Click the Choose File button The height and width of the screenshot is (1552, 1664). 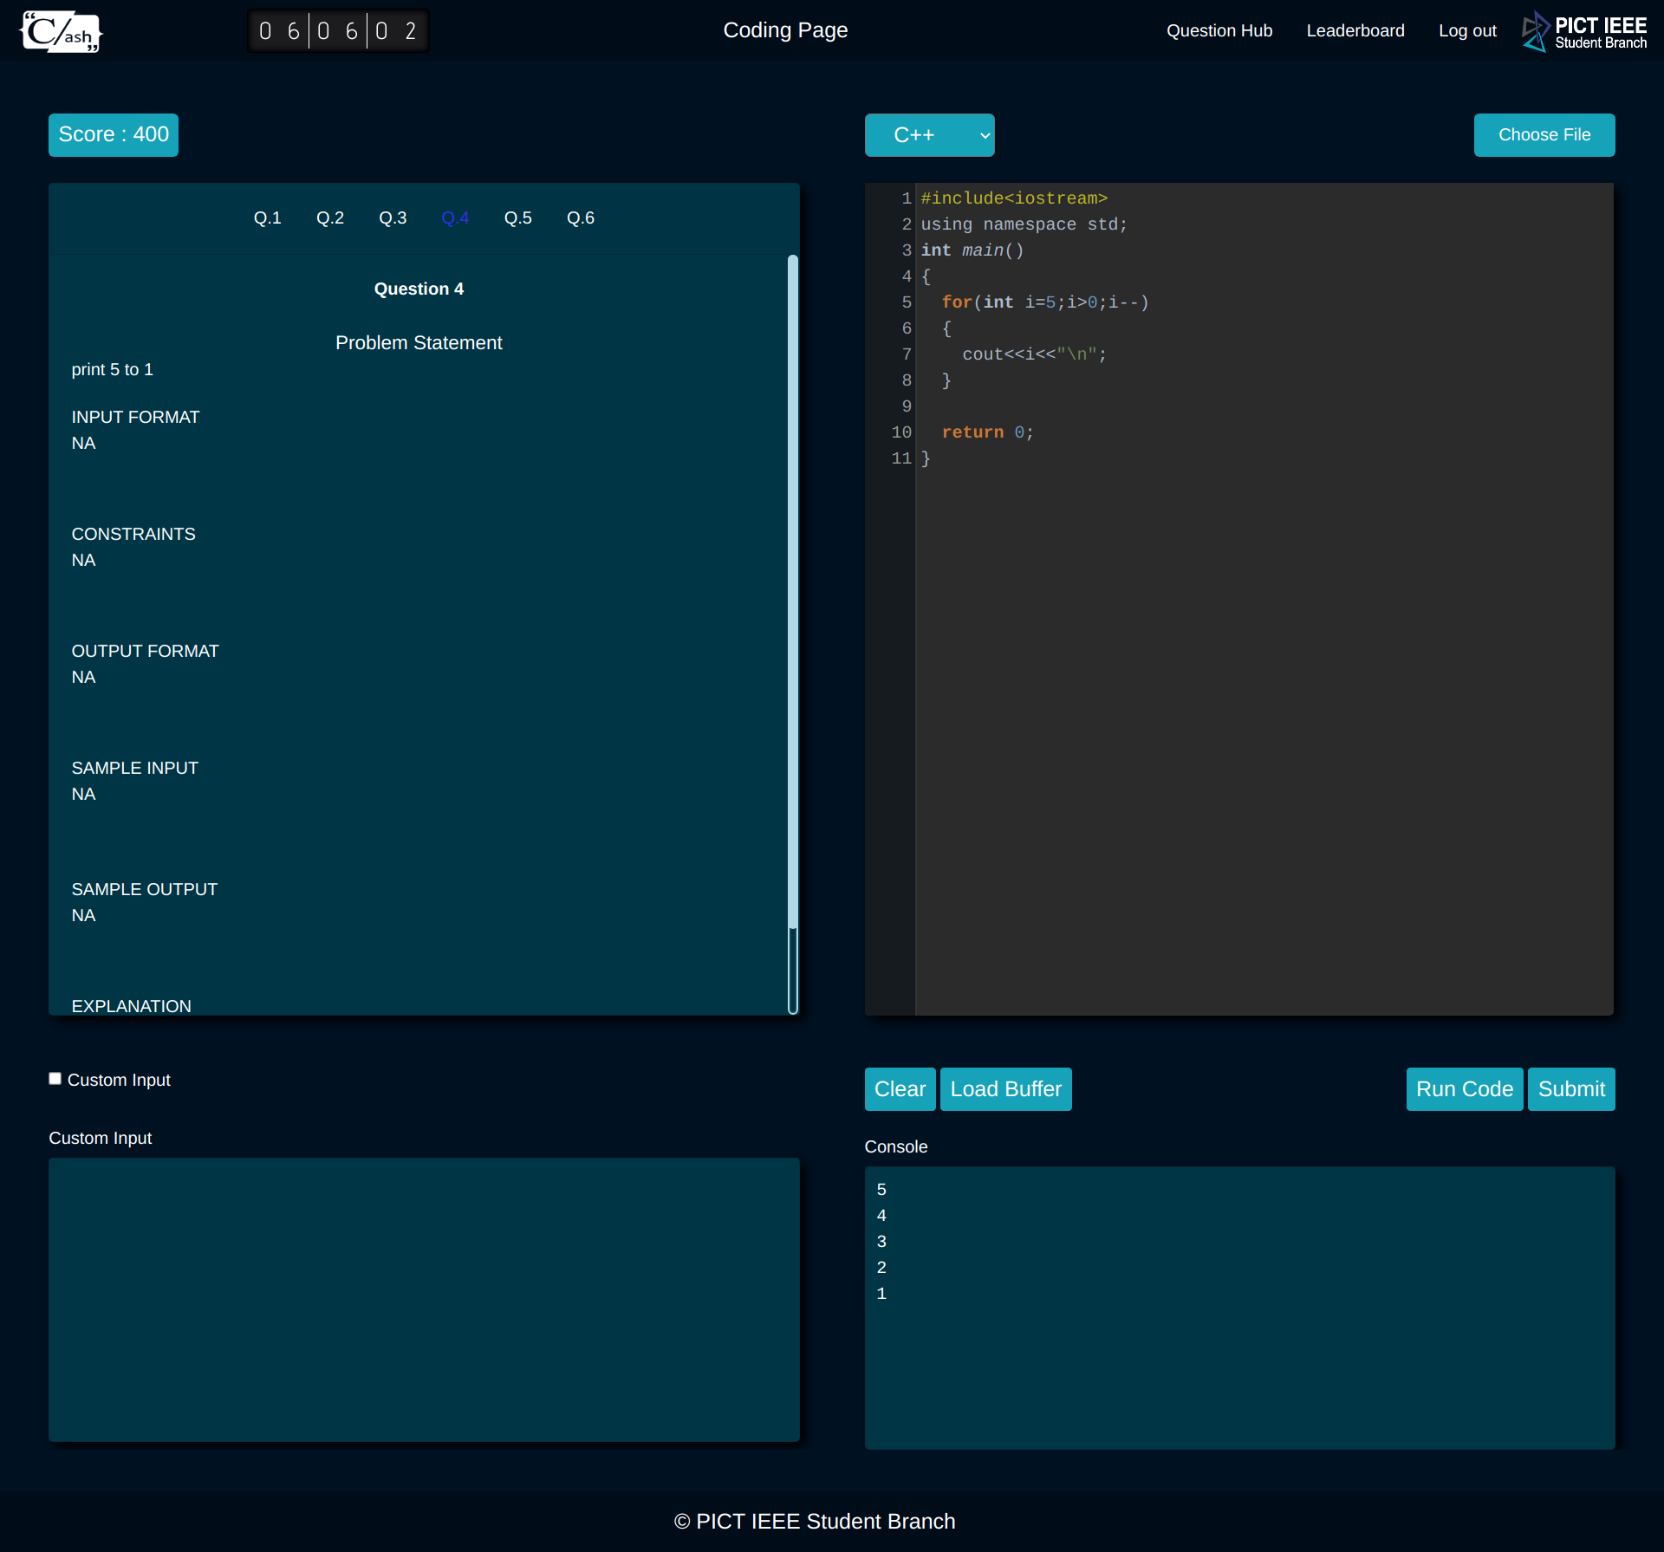point(1544,135)
